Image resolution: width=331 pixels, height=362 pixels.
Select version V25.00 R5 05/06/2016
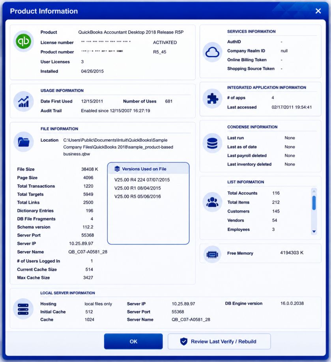click(x=137, y=196)
